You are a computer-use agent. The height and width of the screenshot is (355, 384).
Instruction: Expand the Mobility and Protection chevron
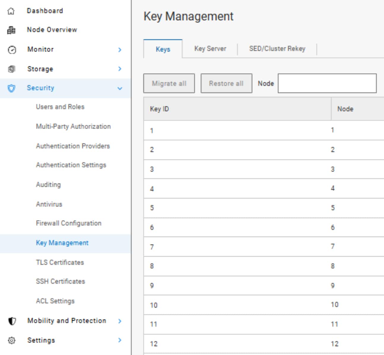point(120,321)
